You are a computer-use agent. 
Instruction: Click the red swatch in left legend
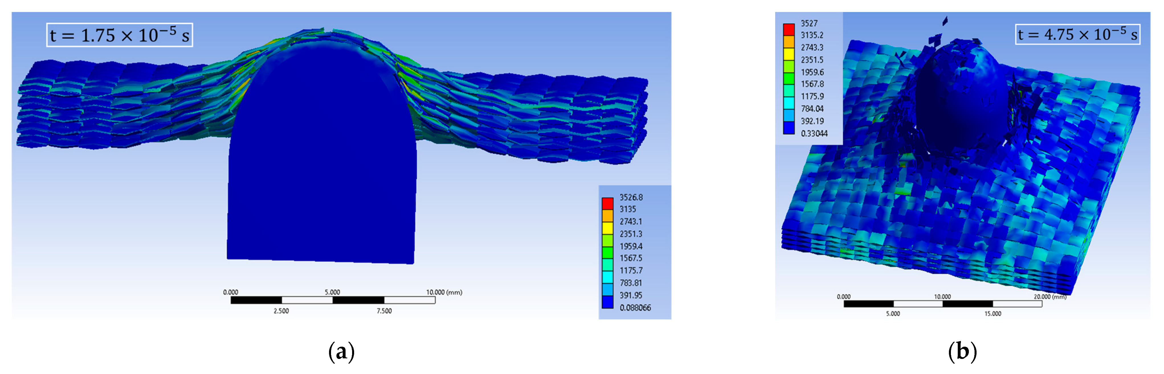coord(607,204)
